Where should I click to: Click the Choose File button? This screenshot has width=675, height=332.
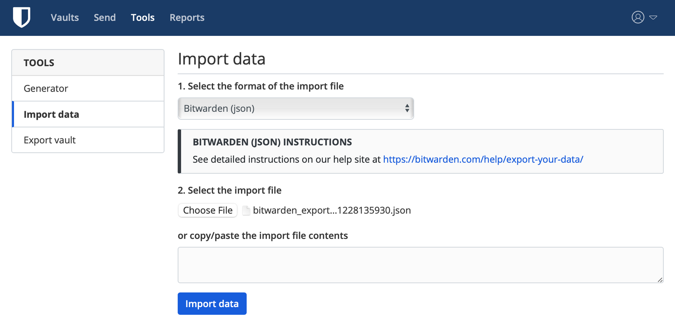(208, 210)
